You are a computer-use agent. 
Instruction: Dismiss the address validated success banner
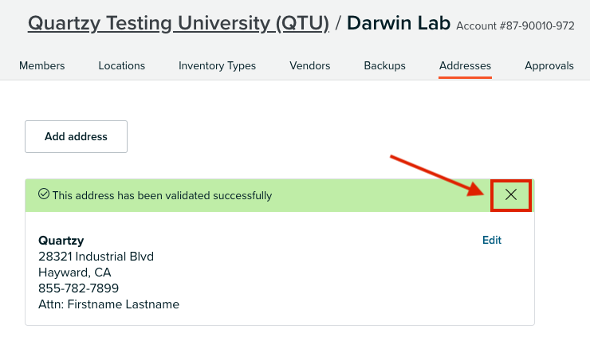pos(511,195)
